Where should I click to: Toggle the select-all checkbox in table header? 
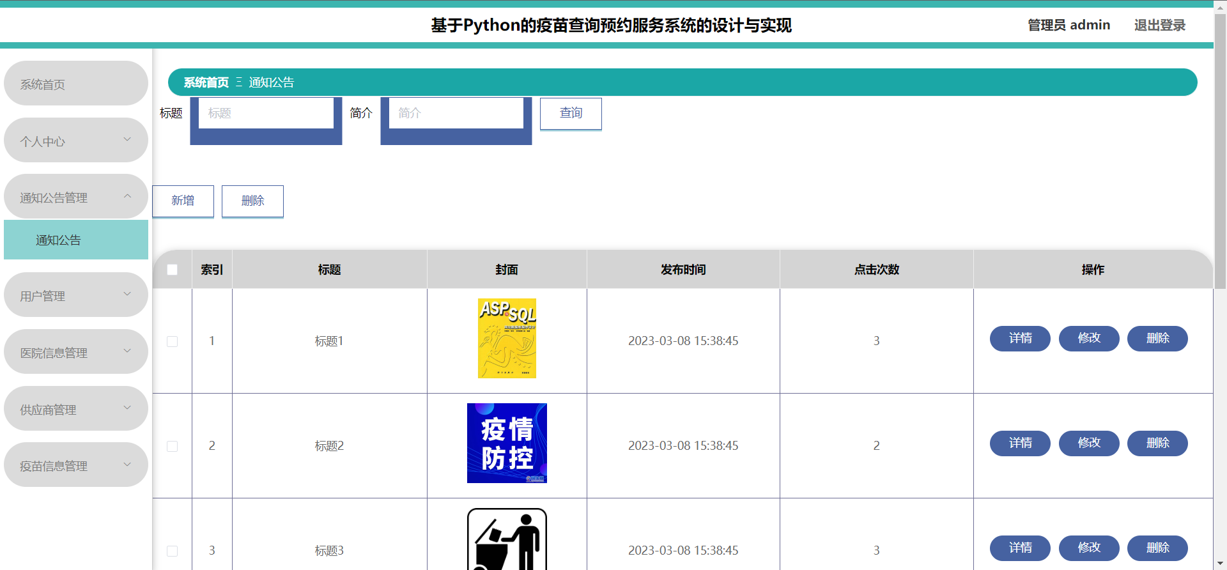pos(172,270)
